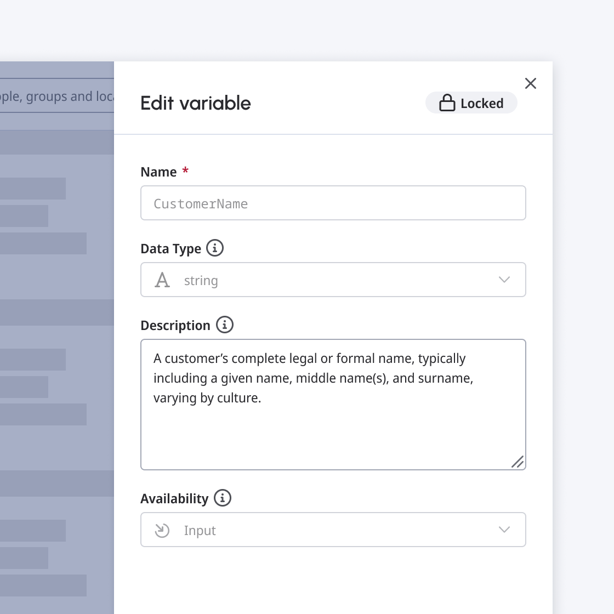The width and height of the screenshot is (614, 614).
Task: Click the Locked padlock icon
Action: pos(447,103)
